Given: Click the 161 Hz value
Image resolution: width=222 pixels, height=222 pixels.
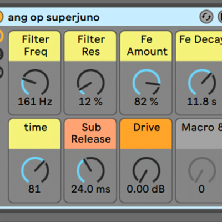Looking at the screenshot, I should (35, 102).
